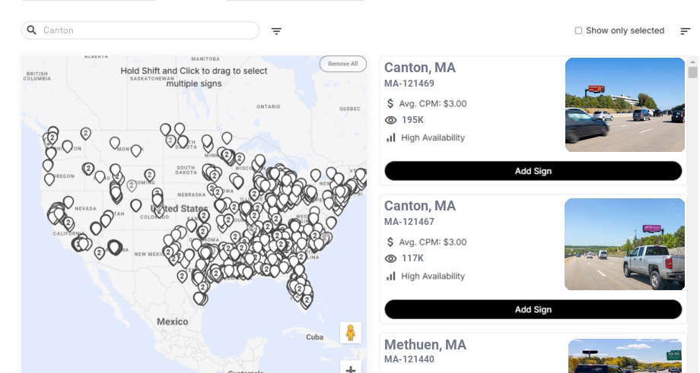Open the filter options icon beside search
Image resolution: width=700 pixels, height=373 pixels.
(277, 31)
